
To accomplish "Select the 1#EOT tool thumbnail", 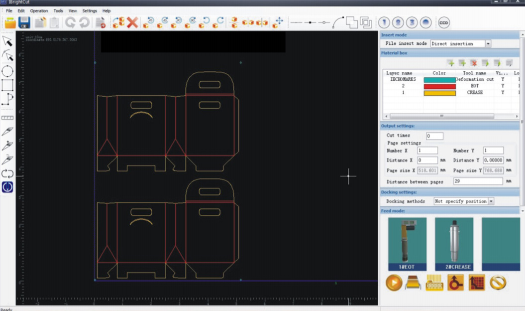I will [x=407, y=244].
